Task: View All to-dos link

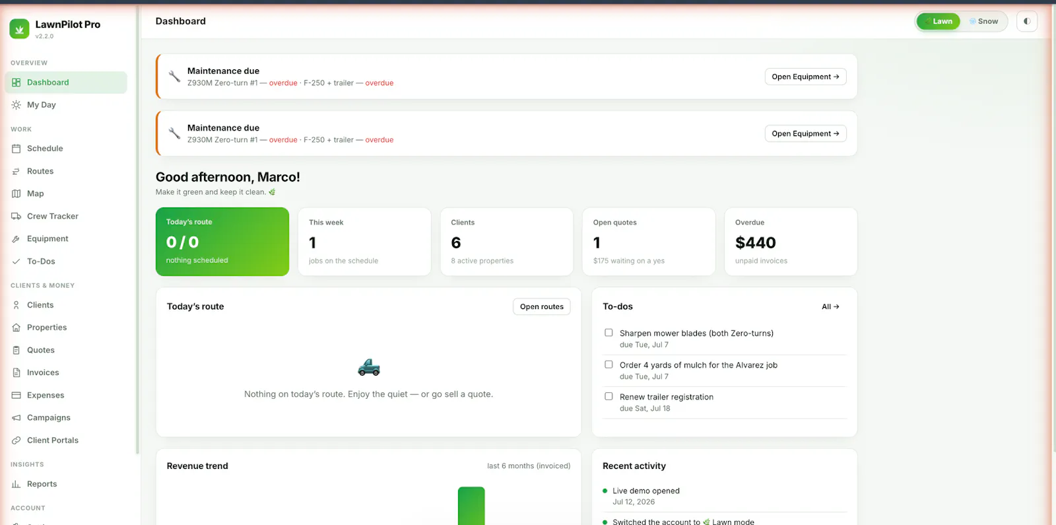Action: tap(830, 306)
